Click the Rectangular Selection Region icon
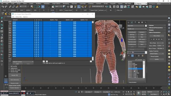Image resolution: width=171 pixels, height=96 pixels. click(x=36, y=7)
